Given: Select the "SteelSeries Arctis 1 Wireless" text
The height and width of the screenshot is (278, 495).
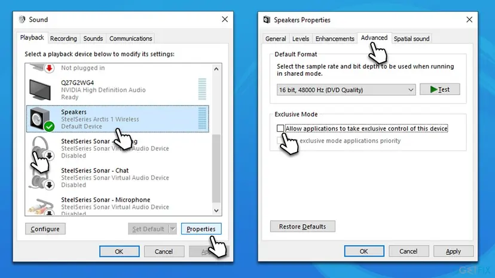Looking at the screenshot, I should [x=100, y=119].
